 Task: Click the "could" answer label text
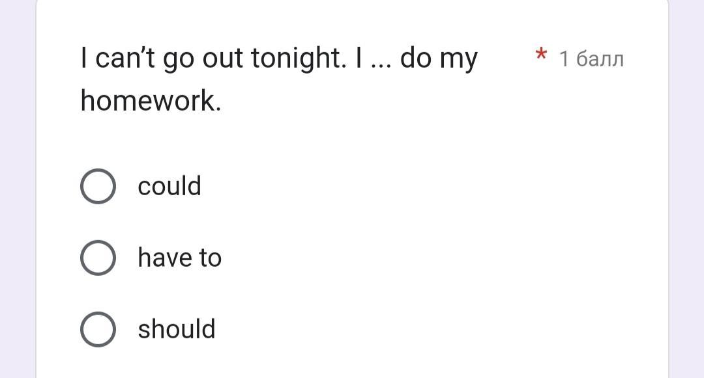pyautogui.click(x=169, y=186)
